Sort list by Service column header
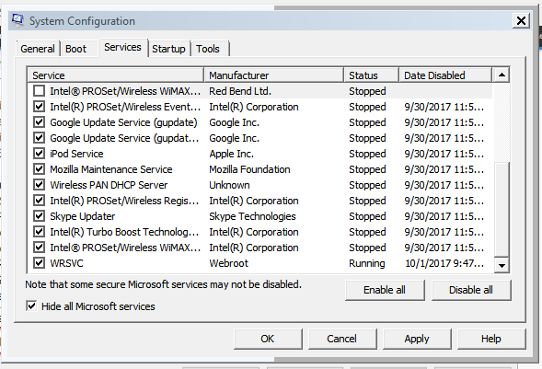542x369 pixels. coord(115,75)
